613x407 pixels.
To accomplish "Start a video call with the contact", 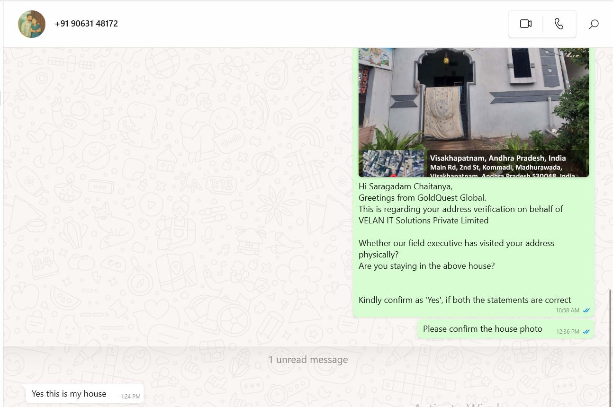I will point(526,24).
